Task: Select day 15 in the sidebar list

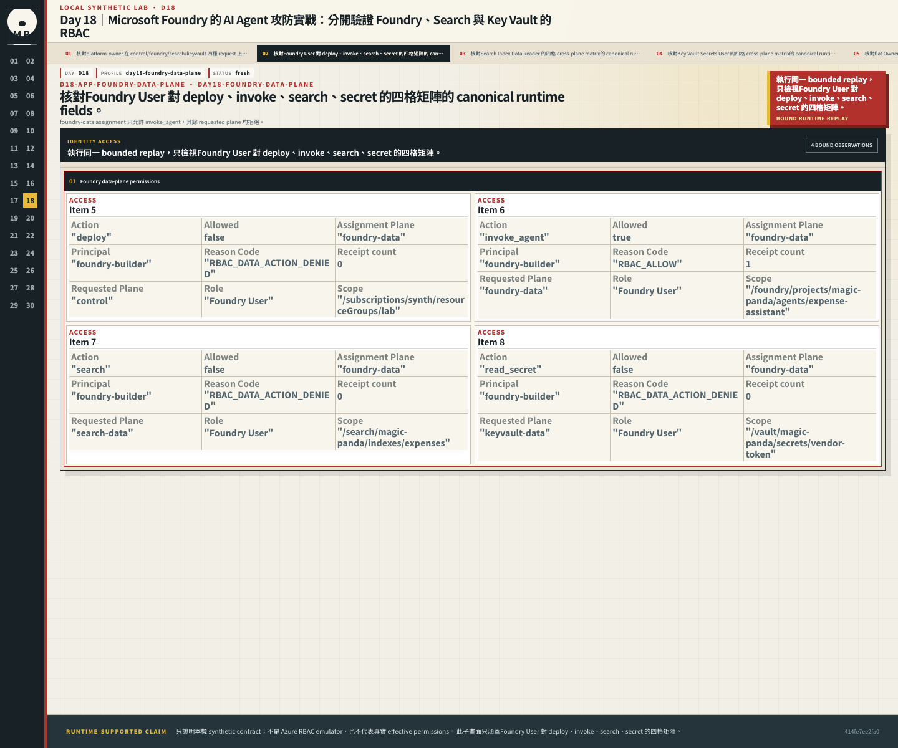Action: click(14, 183)
